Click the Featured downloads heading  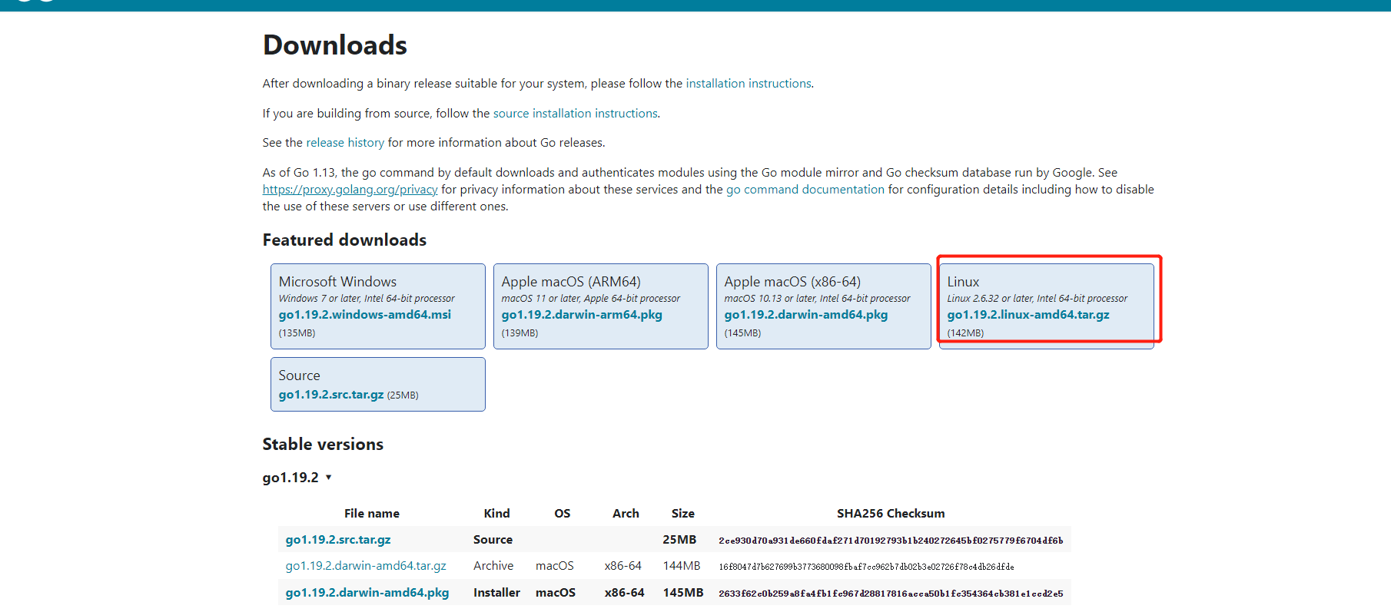[x=344, y=240]
